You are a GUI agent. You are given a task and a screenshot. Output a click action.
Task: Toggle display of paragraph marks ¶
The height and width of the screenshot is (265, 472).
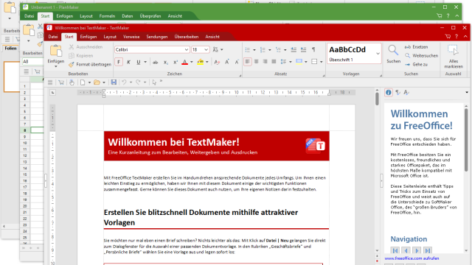(x=313, y=49)
